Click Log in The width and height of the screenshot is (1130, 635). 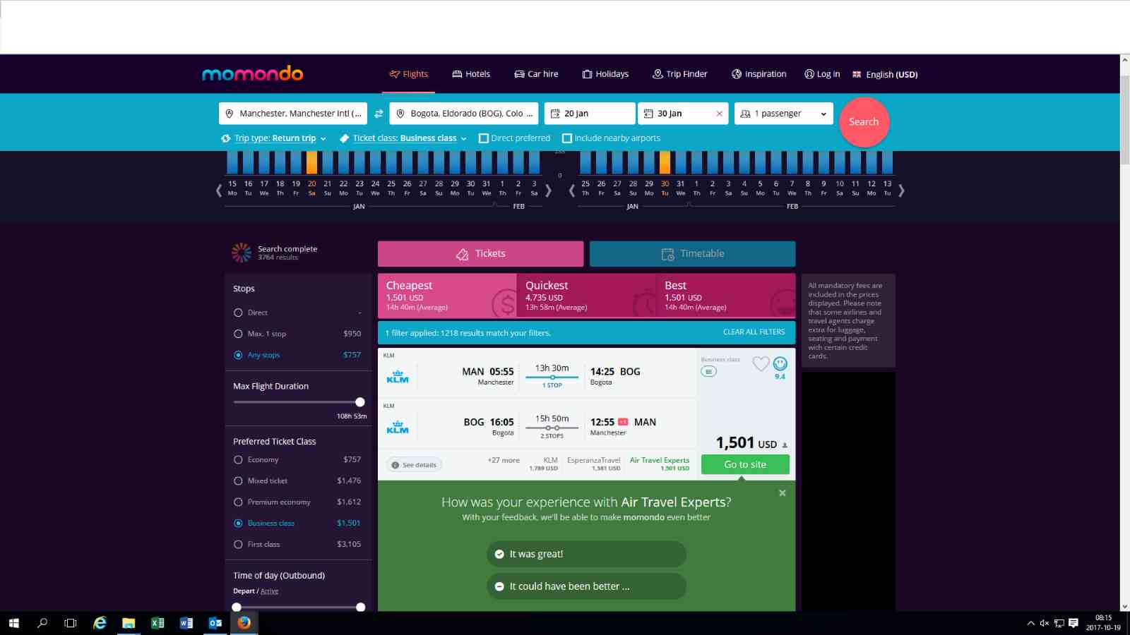point(822,74)
